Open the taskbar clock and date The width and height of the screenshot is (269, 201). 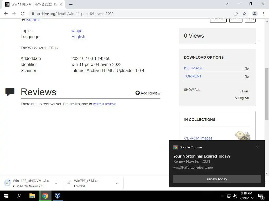tap(246, 196)
